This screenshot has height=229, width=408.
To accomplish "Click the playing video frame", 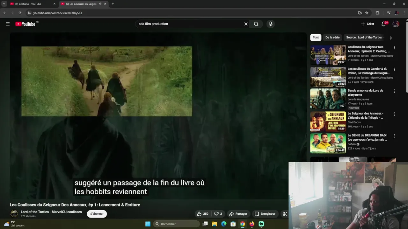I will (158, 116).
